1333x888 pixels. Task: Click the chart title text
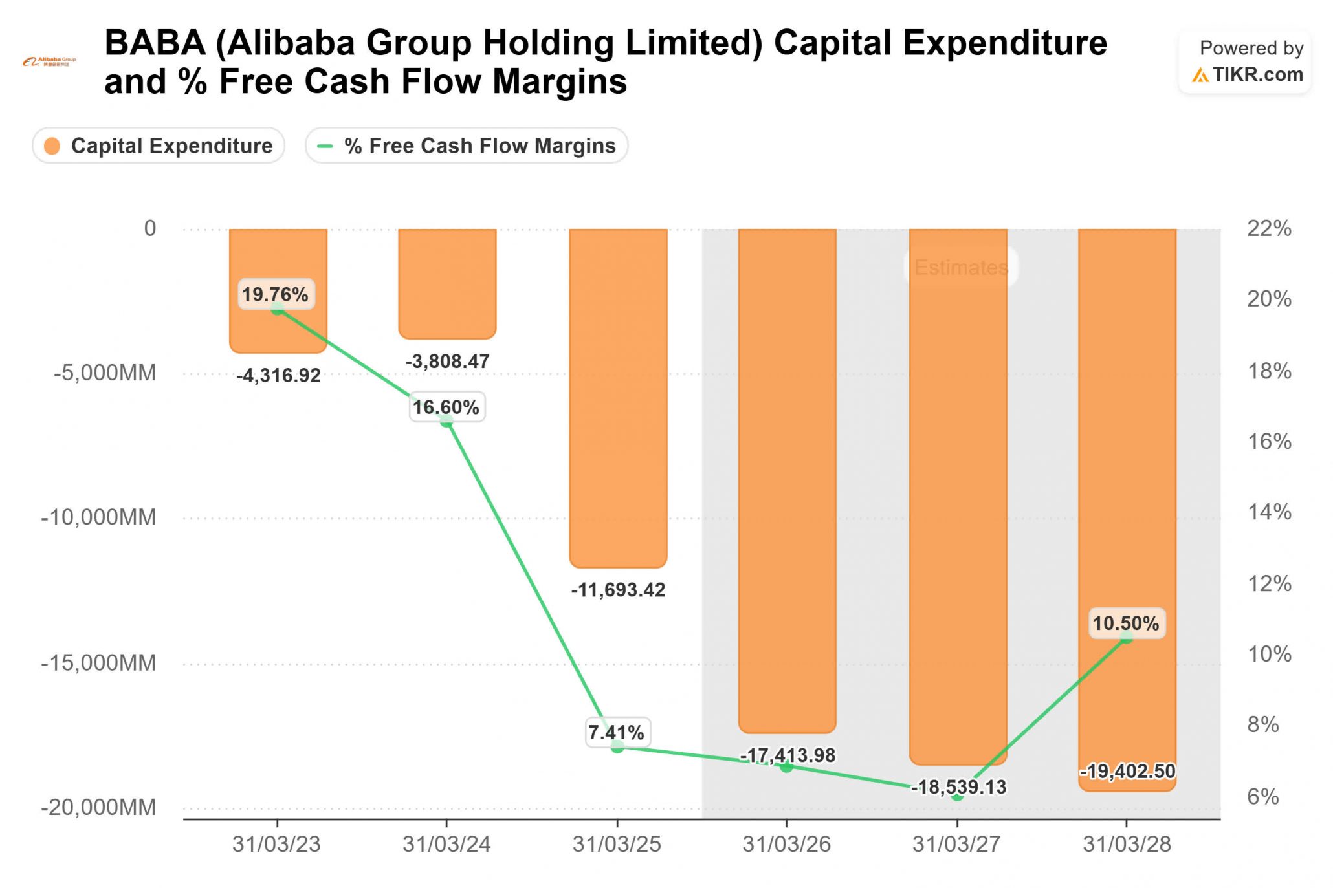tap(605, 62)
